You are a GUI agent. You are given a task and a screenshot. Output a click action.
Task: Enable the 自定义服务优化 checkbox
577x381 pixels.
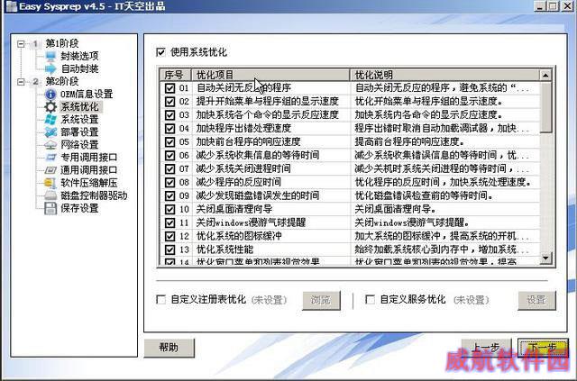pyautogui.click(x=371, y=299)
